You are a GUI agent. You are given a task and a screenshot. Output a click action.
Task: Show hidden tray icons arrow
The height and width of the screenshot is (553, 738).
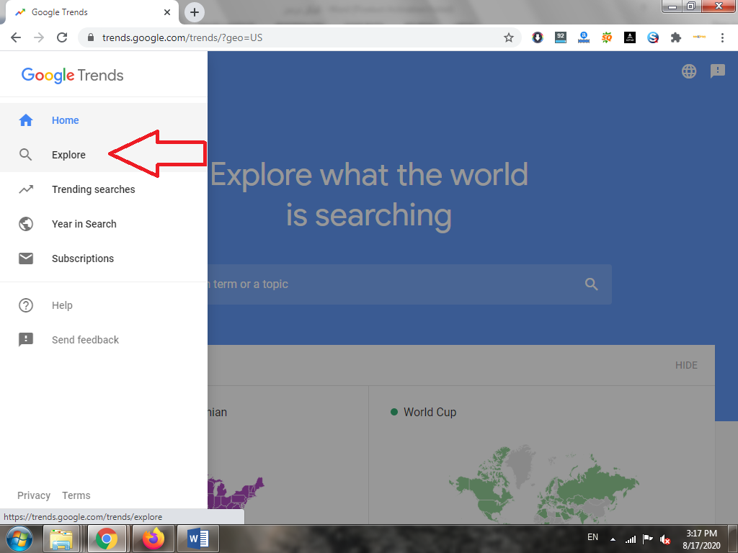pyautogui.click(x=613, y=539)
